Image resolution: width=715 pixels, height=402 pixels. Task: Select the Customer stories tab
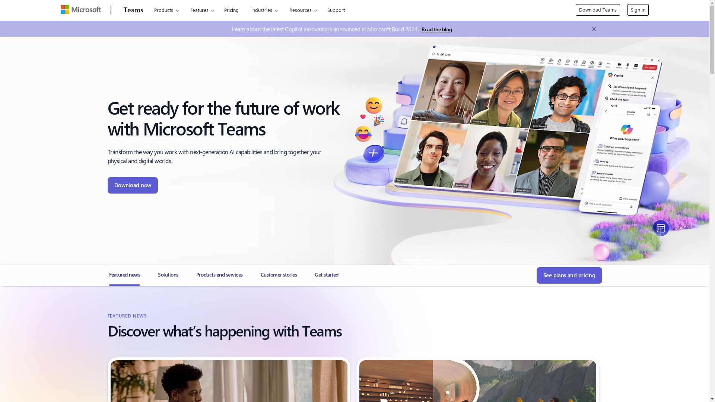(x=279, y=275)
